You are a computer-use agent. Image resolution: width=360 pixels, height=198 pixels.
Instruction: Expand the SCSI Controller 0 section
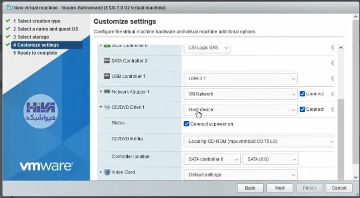tap(101, 46)
